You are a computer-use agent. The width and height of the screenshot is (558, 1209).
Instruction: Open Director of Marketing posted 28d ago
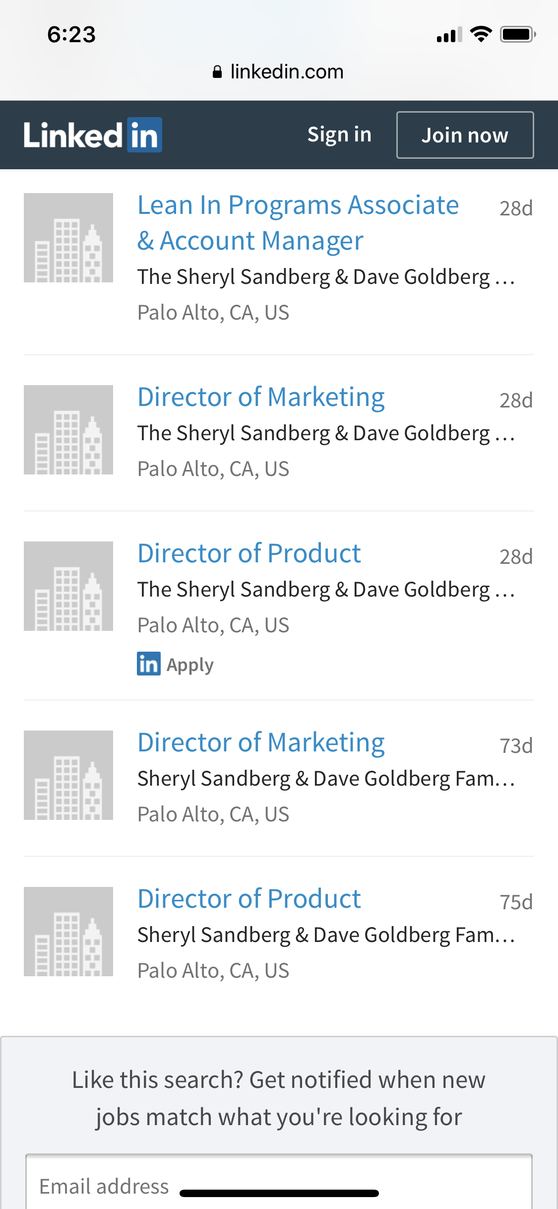[x=261, y=398]
